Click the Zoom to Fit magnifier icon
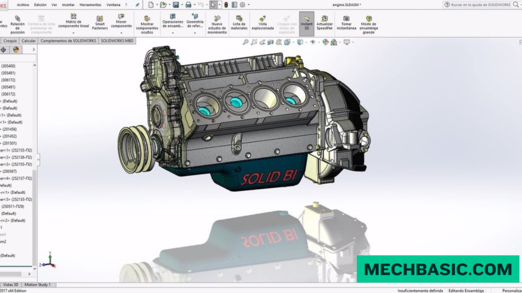Image resolution: width=522 pixels, height=293 pixels. [x=246, y=42]
